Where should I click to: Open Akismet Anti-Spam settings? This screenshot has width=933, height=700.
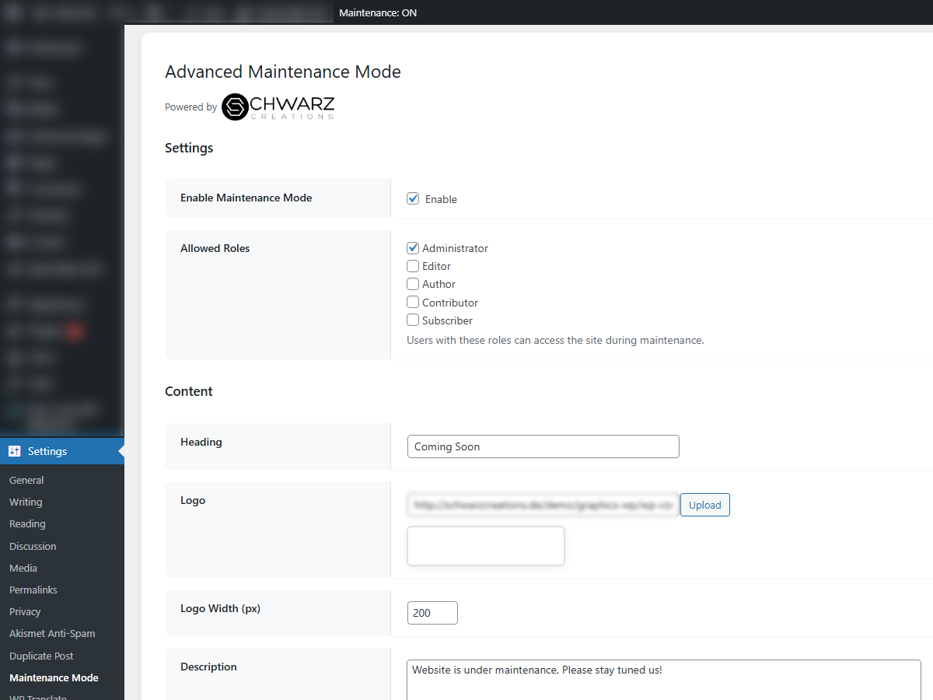tap(52, 634)
